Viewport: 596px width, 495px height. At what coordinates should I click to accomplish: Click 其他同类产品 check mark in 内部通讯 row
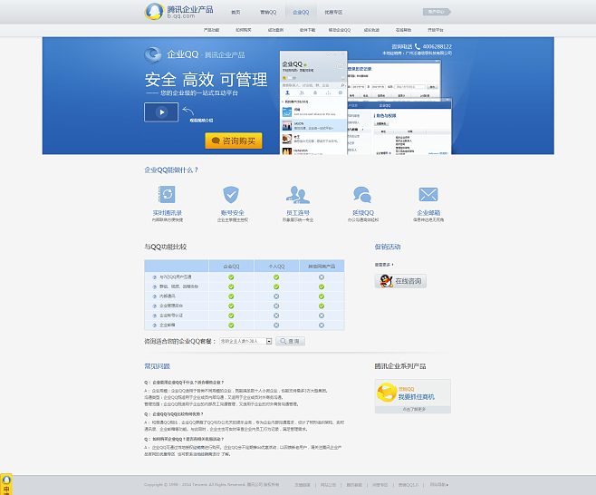point(322,296)
